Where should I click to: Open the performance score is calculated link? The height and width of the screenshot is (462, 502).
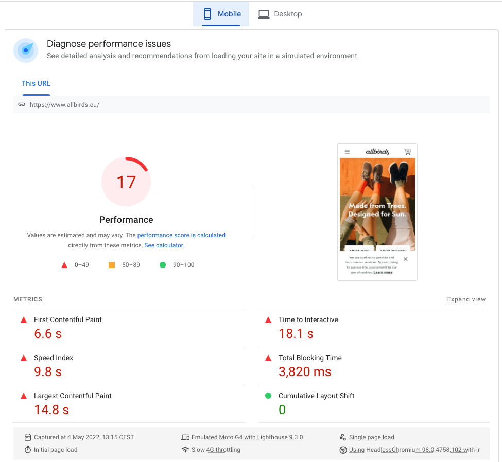181,235
